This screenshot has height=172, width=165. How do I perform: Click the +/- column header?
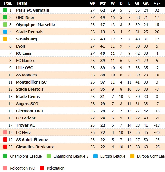click(157, 3)
